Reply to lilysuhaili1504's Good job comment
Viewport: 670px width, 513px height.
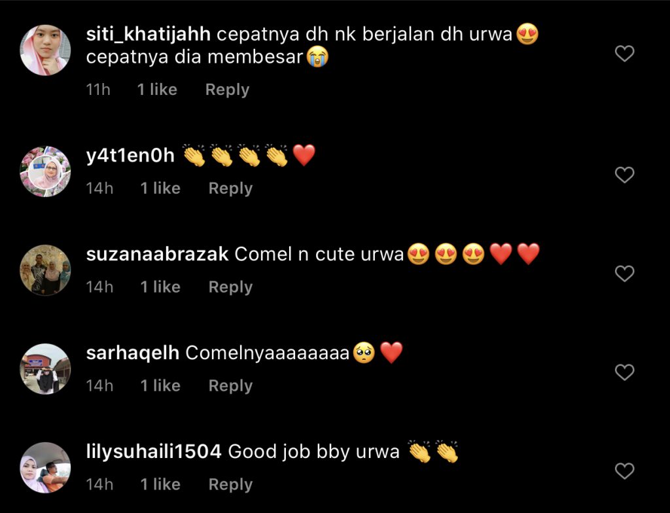point(231,485)
